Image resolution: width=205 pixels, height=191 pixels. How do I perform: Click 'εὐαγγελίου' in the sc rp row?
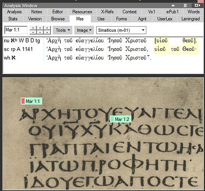pos(90,49)
